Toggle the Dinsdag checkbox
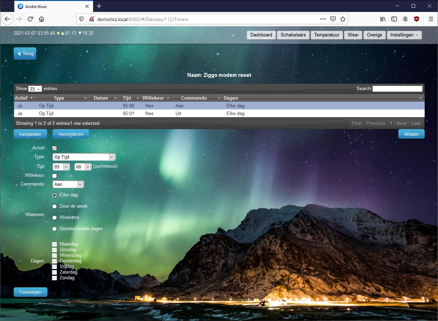Viewport: 438px width, 321px height. tap(54, 250)
